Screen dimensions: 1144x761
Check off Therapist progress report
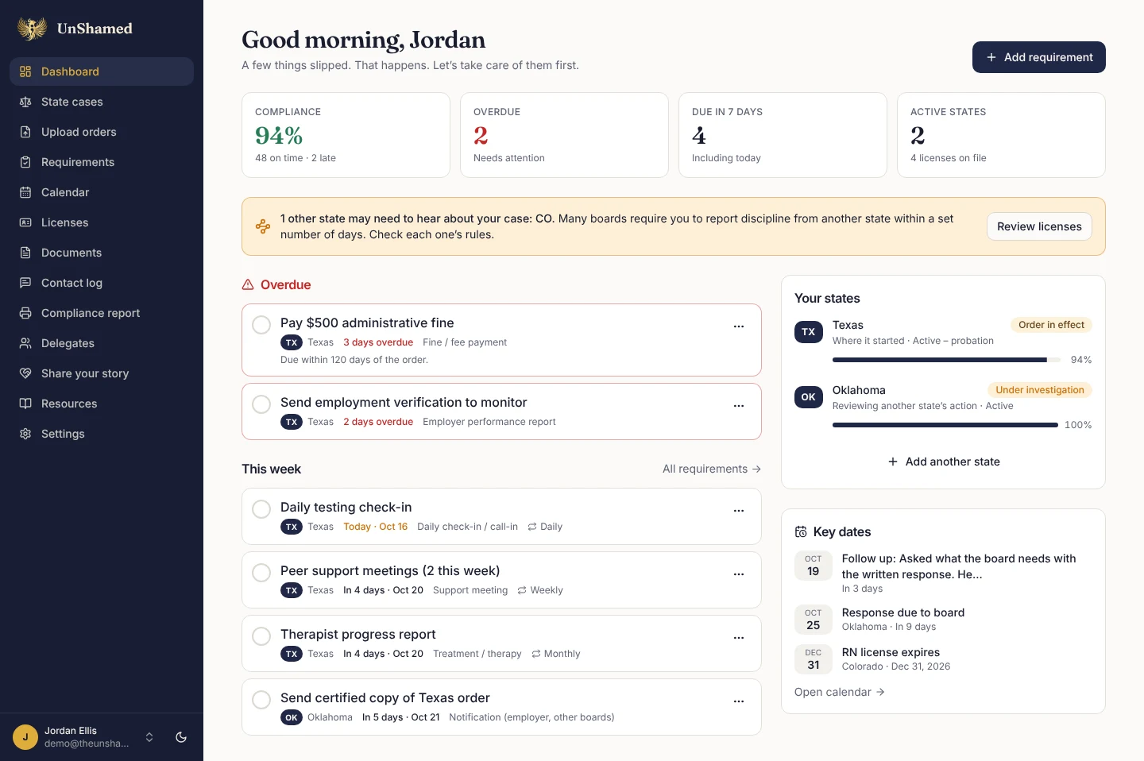point(261,636)
